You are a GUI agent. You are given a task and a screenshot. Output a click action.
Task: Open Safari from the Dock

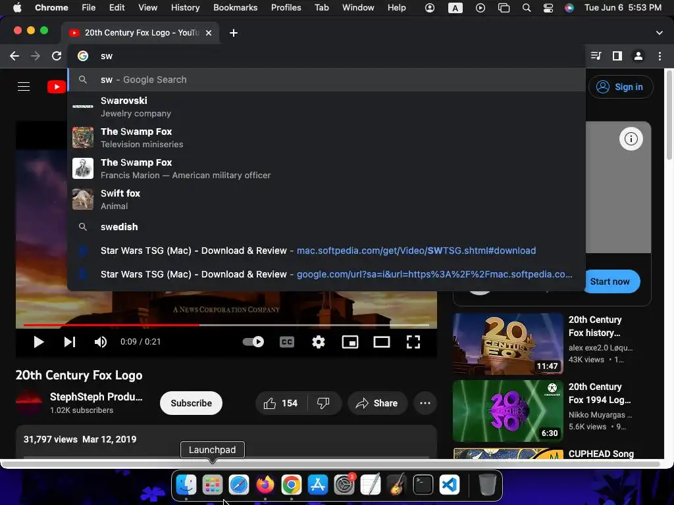pos(239,485)
